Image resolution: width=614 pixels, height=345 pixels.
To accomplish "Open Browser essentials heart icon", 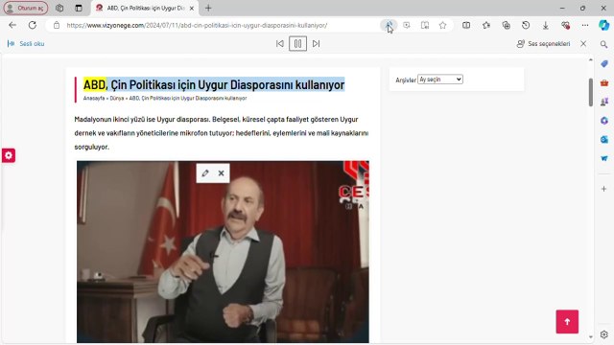I will coord(565,26).
